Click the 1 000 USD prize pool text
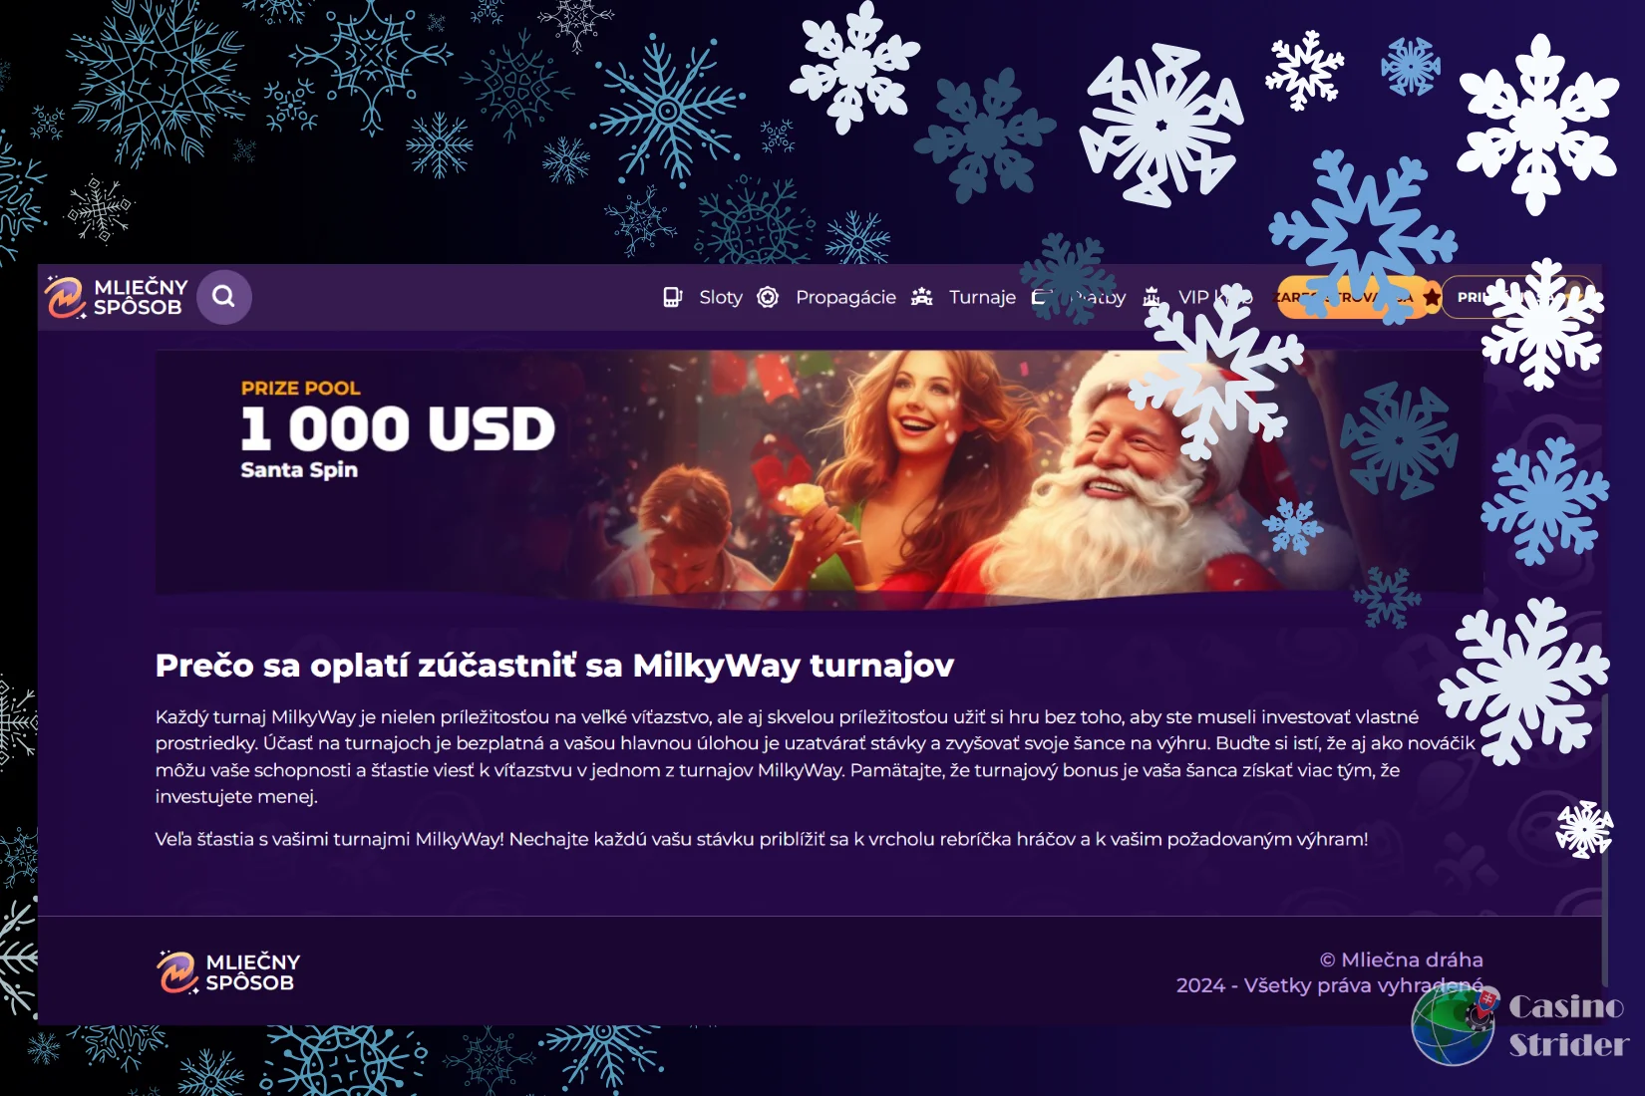Viewport: 1645px width, 1096px height. coord(398,428)
